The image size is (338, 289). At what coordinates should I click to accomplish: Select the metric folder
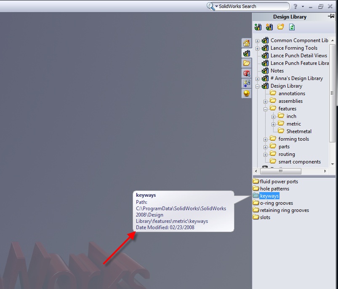point(294,124)
